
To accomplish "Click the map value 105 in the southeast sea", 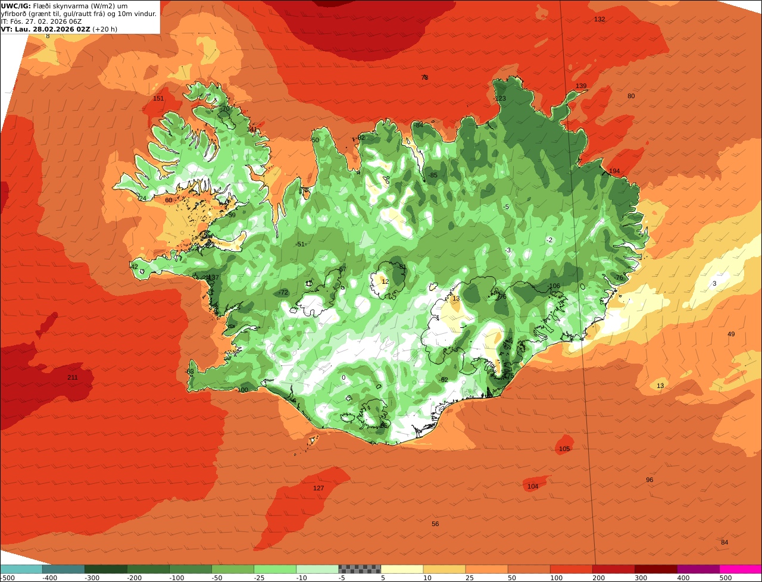I will click(x=564, y=449).
